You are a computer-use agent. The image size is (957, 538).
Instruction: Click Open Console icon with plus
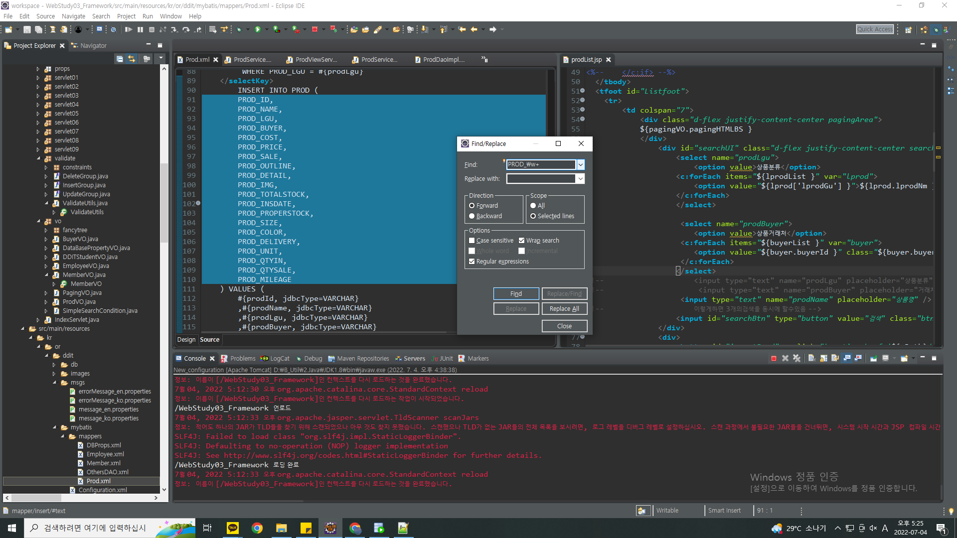pyautogui.click(x=904, y=359)
